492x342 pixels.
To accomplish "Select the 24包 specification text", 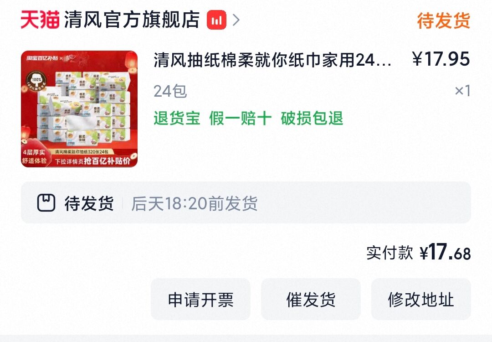I will pyautogui.click(x=170, y=91).
